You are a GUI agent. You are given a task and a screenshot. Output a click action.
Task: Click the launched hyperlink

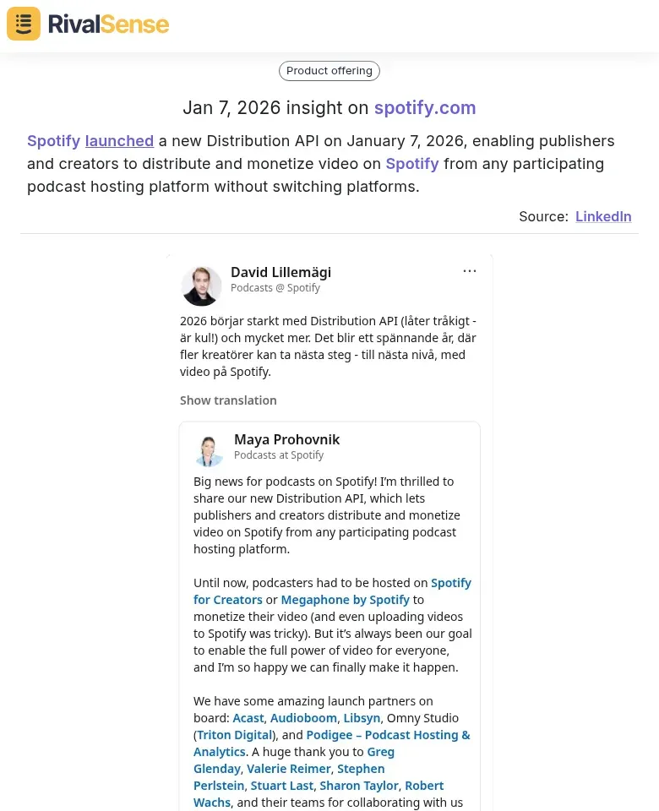click(x=119, y=141)
